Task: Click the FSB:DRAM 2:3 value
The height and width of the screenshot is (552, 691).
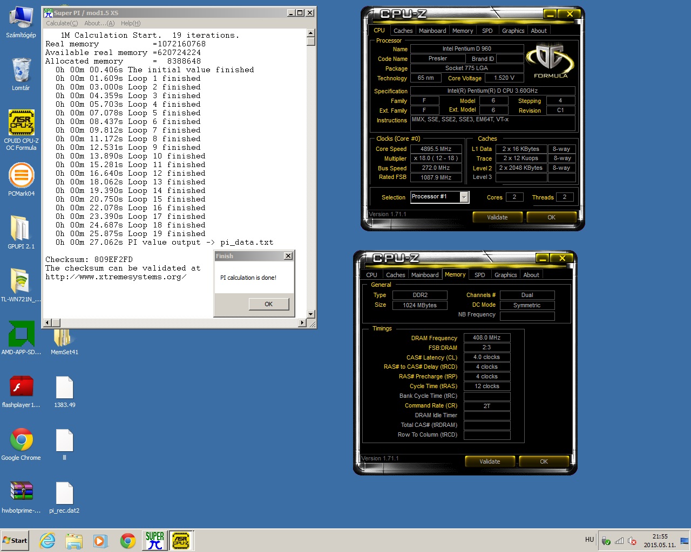Action: pyautogui.click(x=487, y=348)
